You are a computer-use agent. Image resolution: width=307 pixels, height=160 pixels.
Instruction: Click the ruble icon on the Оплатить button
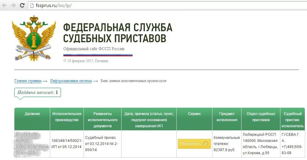pos(206,144)
